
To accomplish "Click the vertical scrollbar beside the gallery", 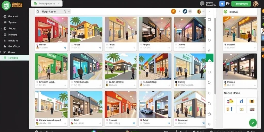I will click(215, 56).
